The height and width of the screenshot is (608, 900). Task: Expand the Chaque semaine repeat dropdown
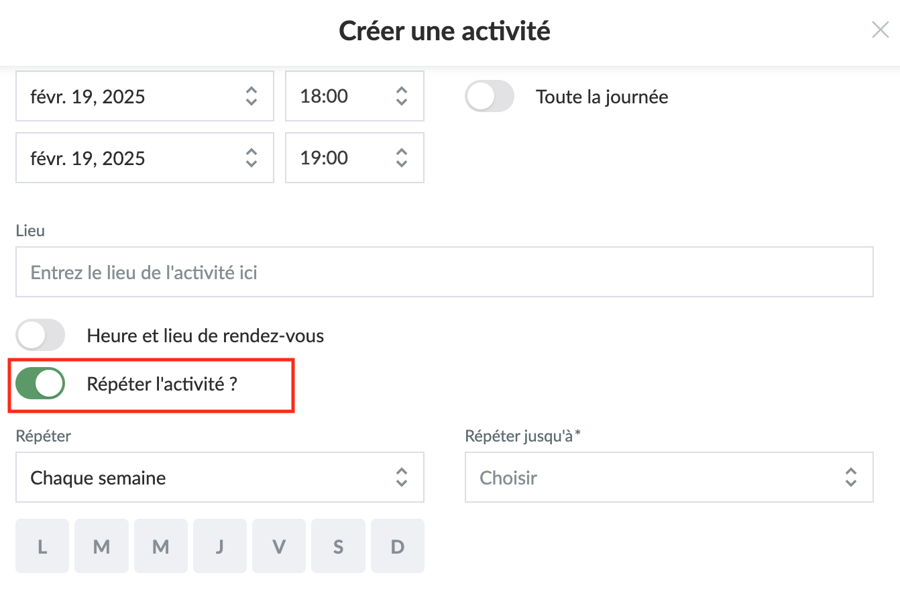[219, 478]
